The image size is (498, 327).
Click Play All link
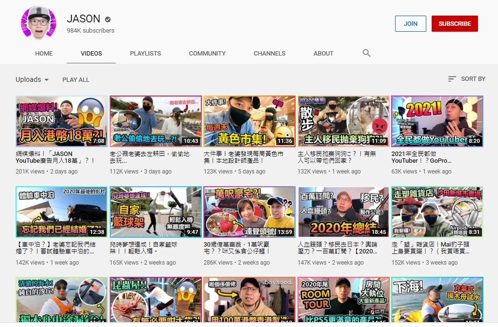pyautogui.click(x=76, y=79)
